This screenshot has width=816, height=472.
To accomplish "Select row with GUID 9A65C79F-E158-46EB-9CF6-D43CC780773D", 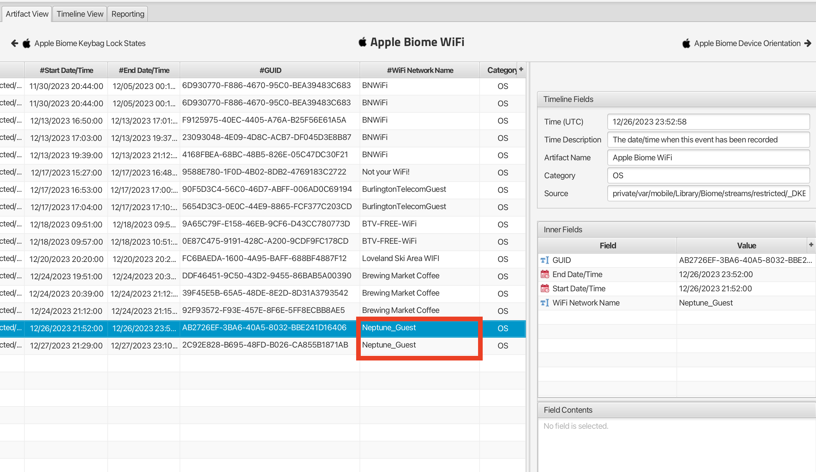I will tap(262, 224).
